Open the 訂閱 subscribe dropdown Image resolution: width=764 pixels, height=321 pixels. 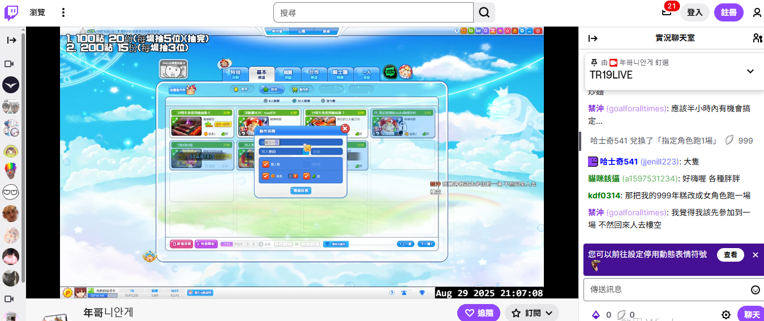532,313
